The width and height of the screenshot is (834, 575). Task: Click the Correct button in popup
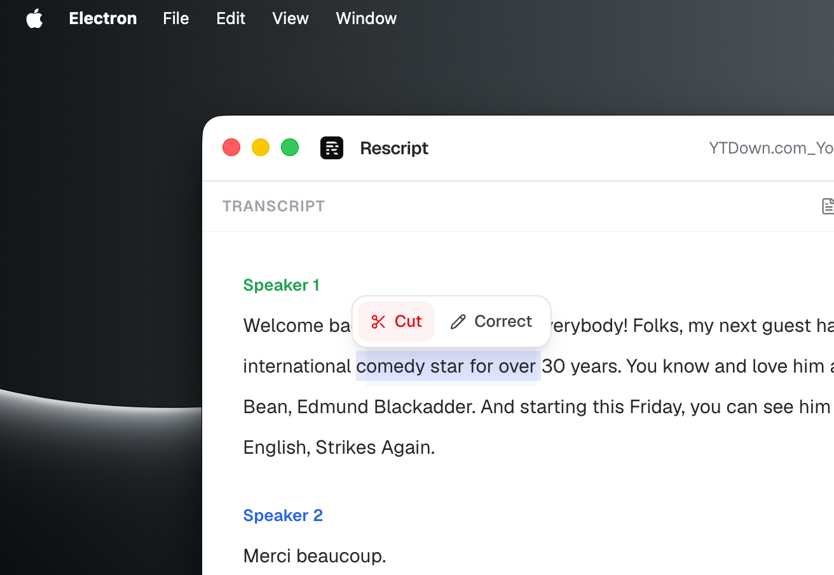click(491, 321)
